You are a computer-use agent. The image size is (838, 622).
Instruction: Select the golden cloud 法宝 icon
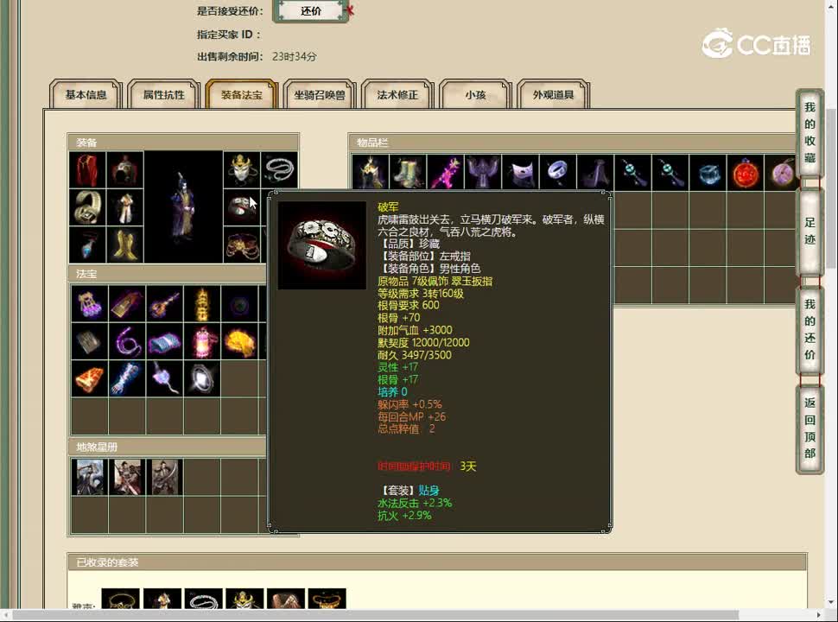[239, 341]
